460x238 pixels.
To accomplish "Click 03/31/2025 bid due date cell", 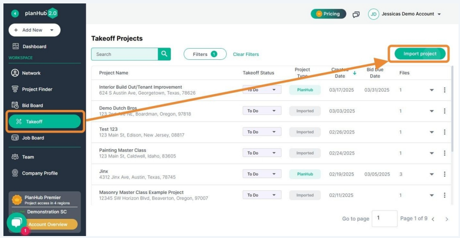I will pos(377,90).
